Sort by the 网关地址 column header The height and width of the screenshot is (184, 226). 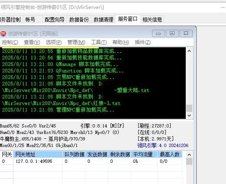coord(38,154)
